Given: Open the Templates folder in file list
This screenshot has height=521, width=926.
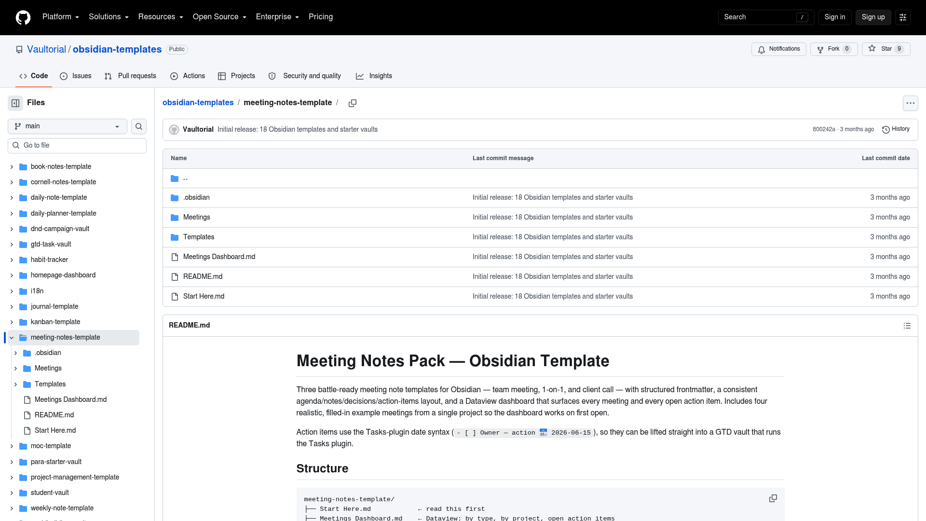Looking at the screenshot, I should [199, 237].
